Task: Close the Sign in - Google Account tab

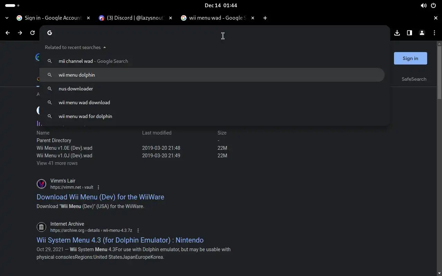Action: (88, 18)
